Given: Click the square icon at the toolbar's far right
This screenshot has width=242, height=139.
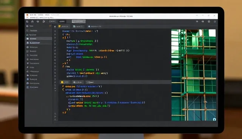Looking at the screenshot, I should [x=215, y=22].
